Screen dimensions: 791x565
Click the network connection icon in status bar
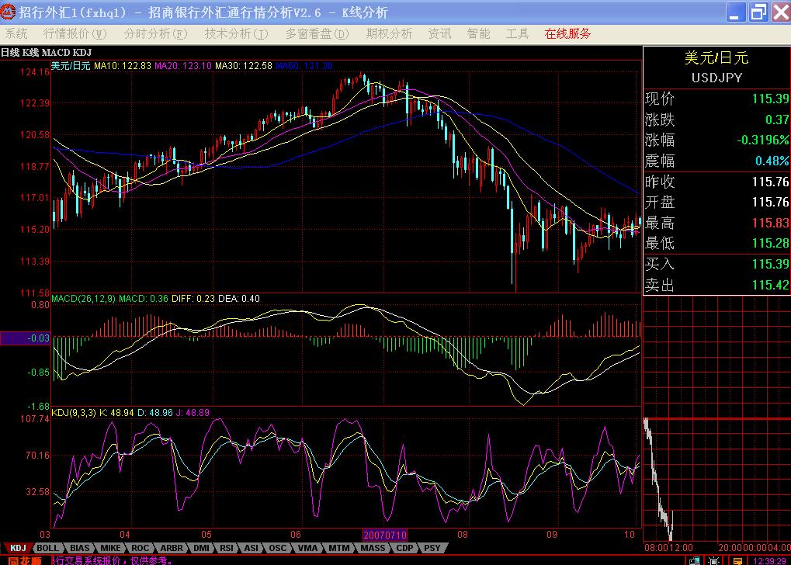tap(695, 560)
